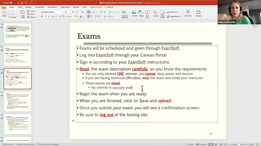This screenshot has height=146, width=261.
Task: Click the Save icon in title bar
Action: pyautogui.click(x=22, y=3)
